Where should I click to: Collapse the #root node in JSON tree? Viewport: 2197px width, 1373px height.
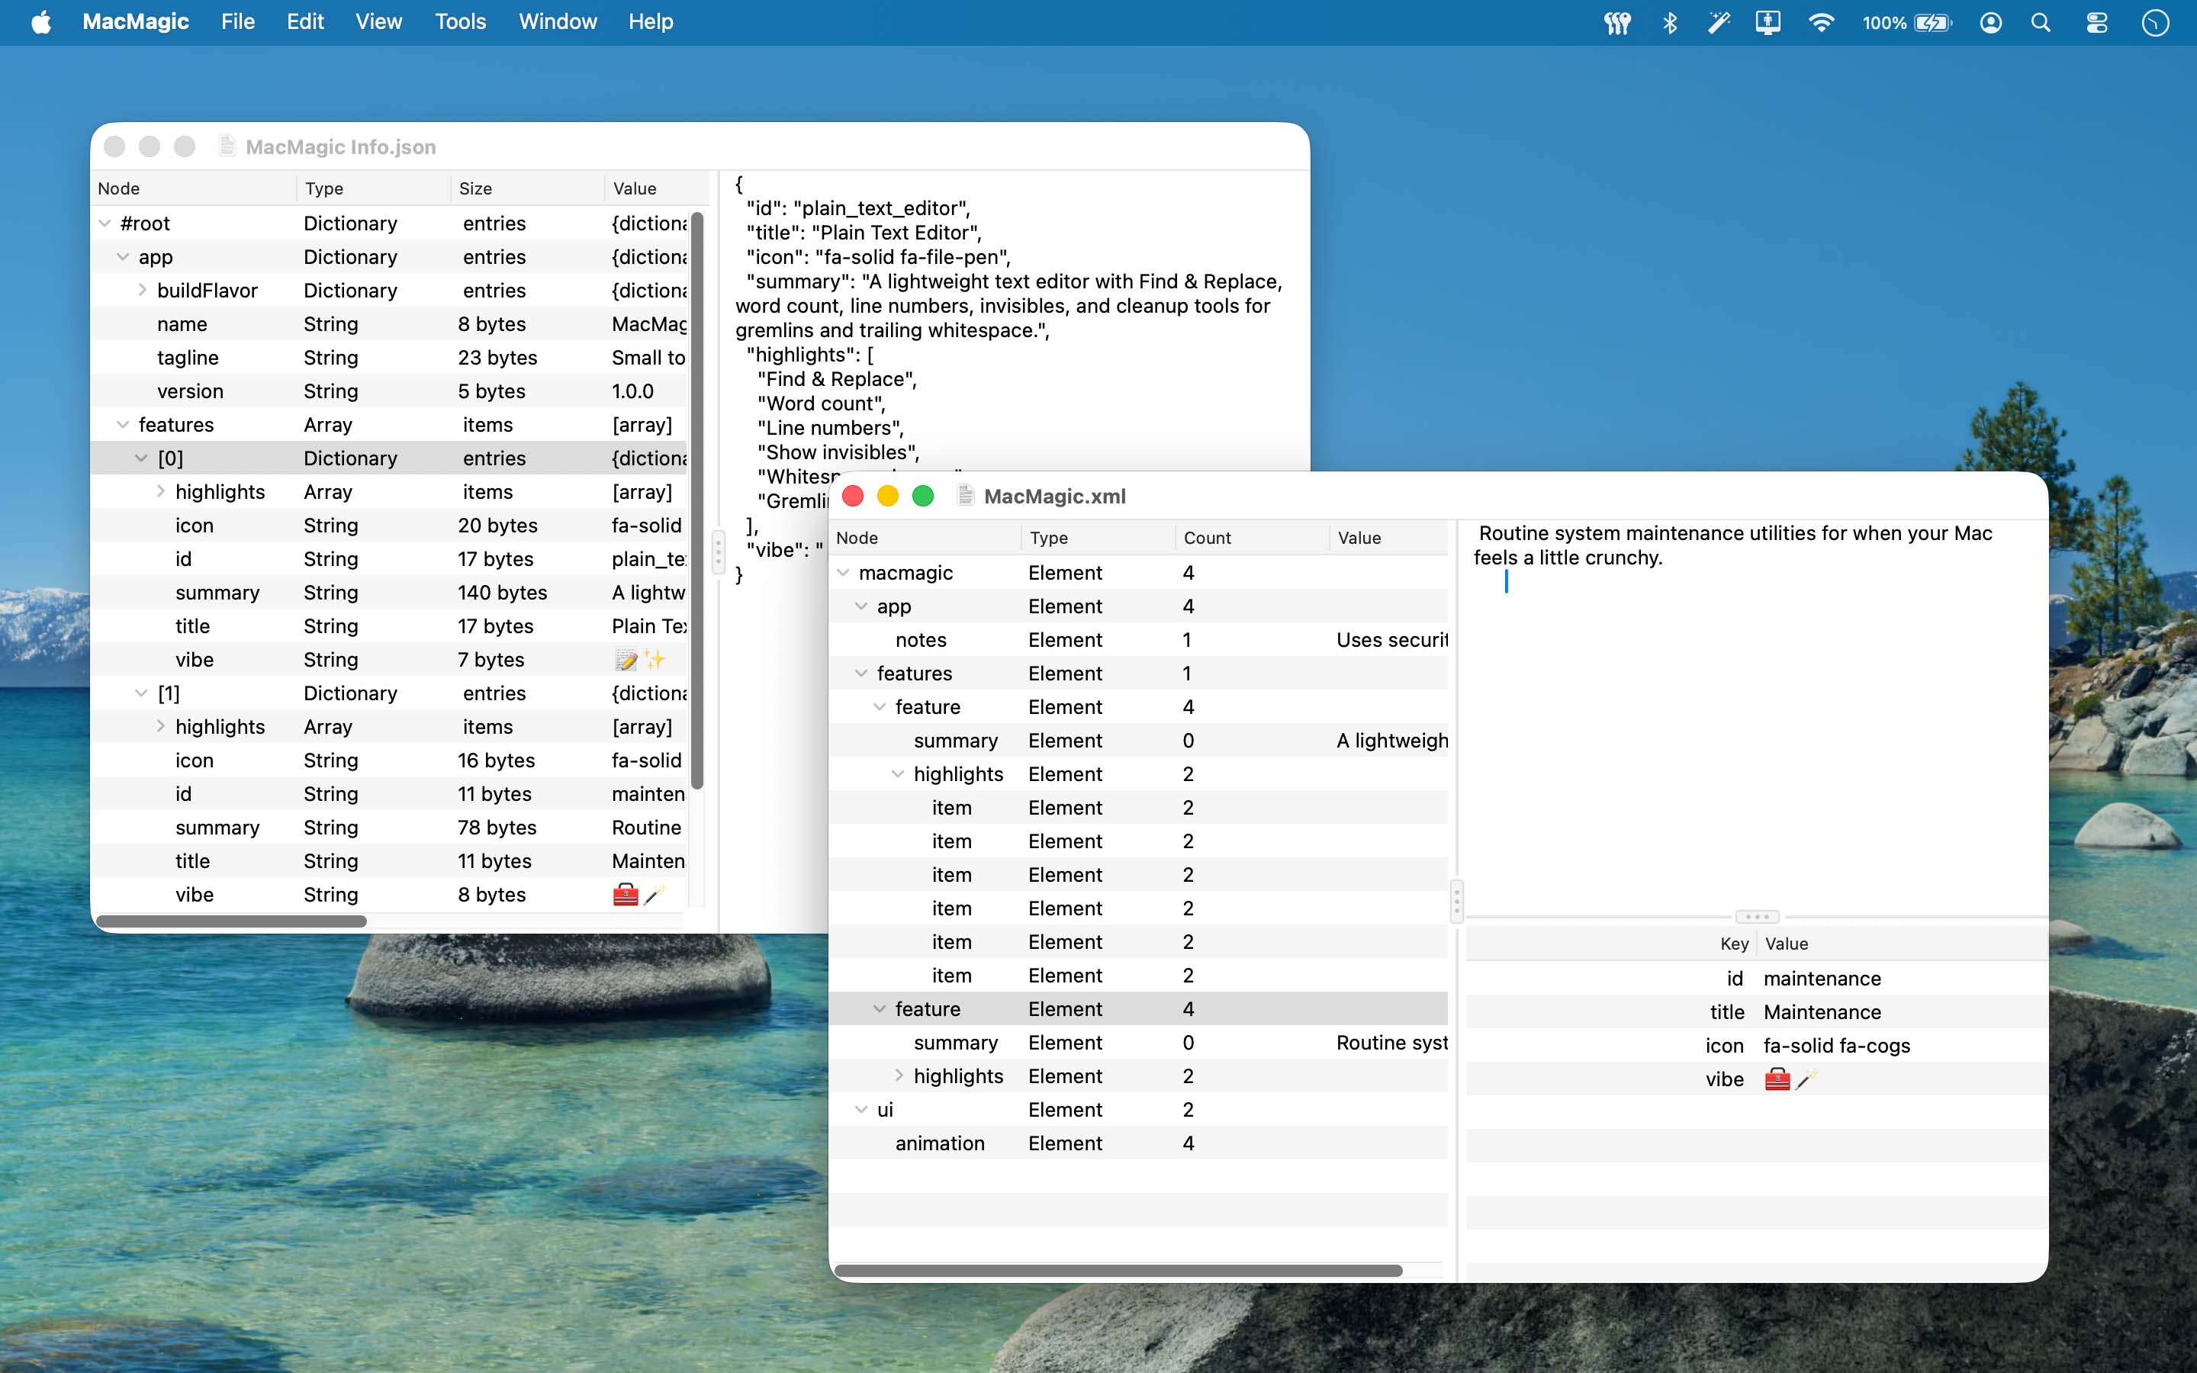point(105,223)
